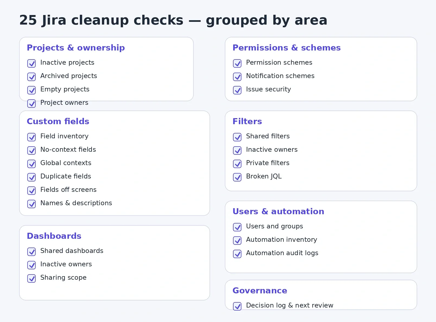Select the 'Field inventory' text
Screen dimensions: 436x322
64,136
